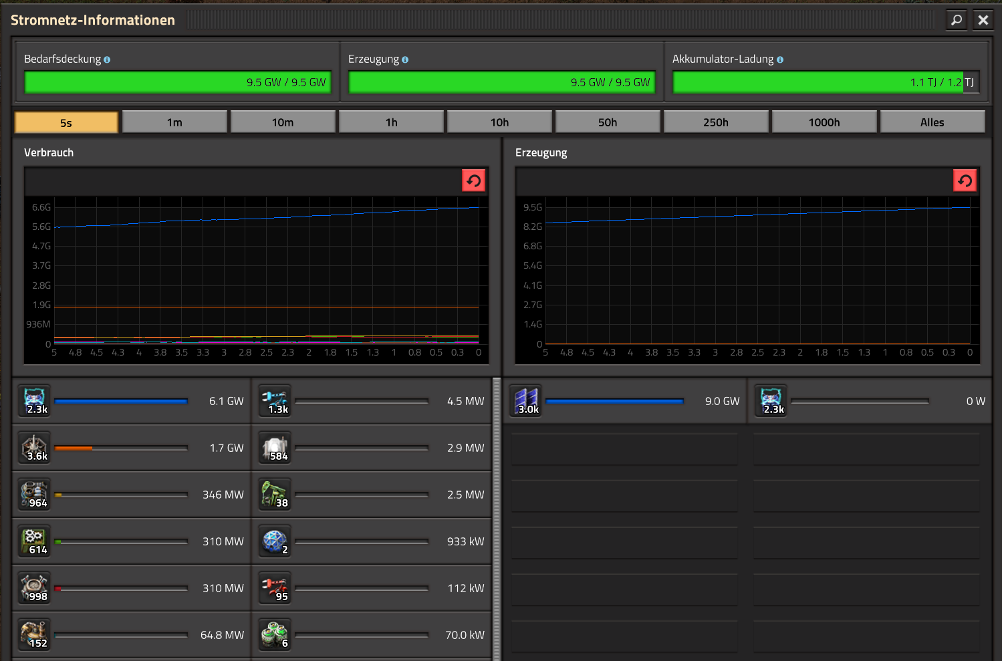
Task: Click the "Akkumulator-Ladung" label
Action: [x=723, y=59]
